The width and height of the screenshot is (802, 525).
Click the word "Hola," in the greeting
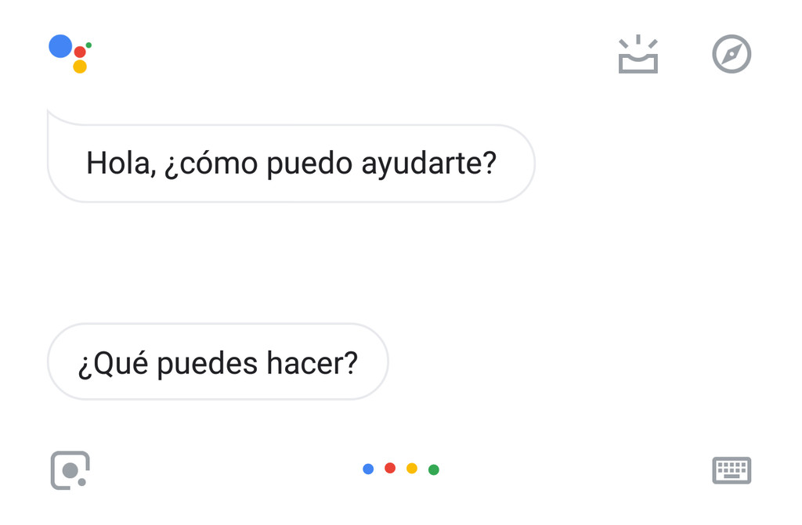pos(121,164)
